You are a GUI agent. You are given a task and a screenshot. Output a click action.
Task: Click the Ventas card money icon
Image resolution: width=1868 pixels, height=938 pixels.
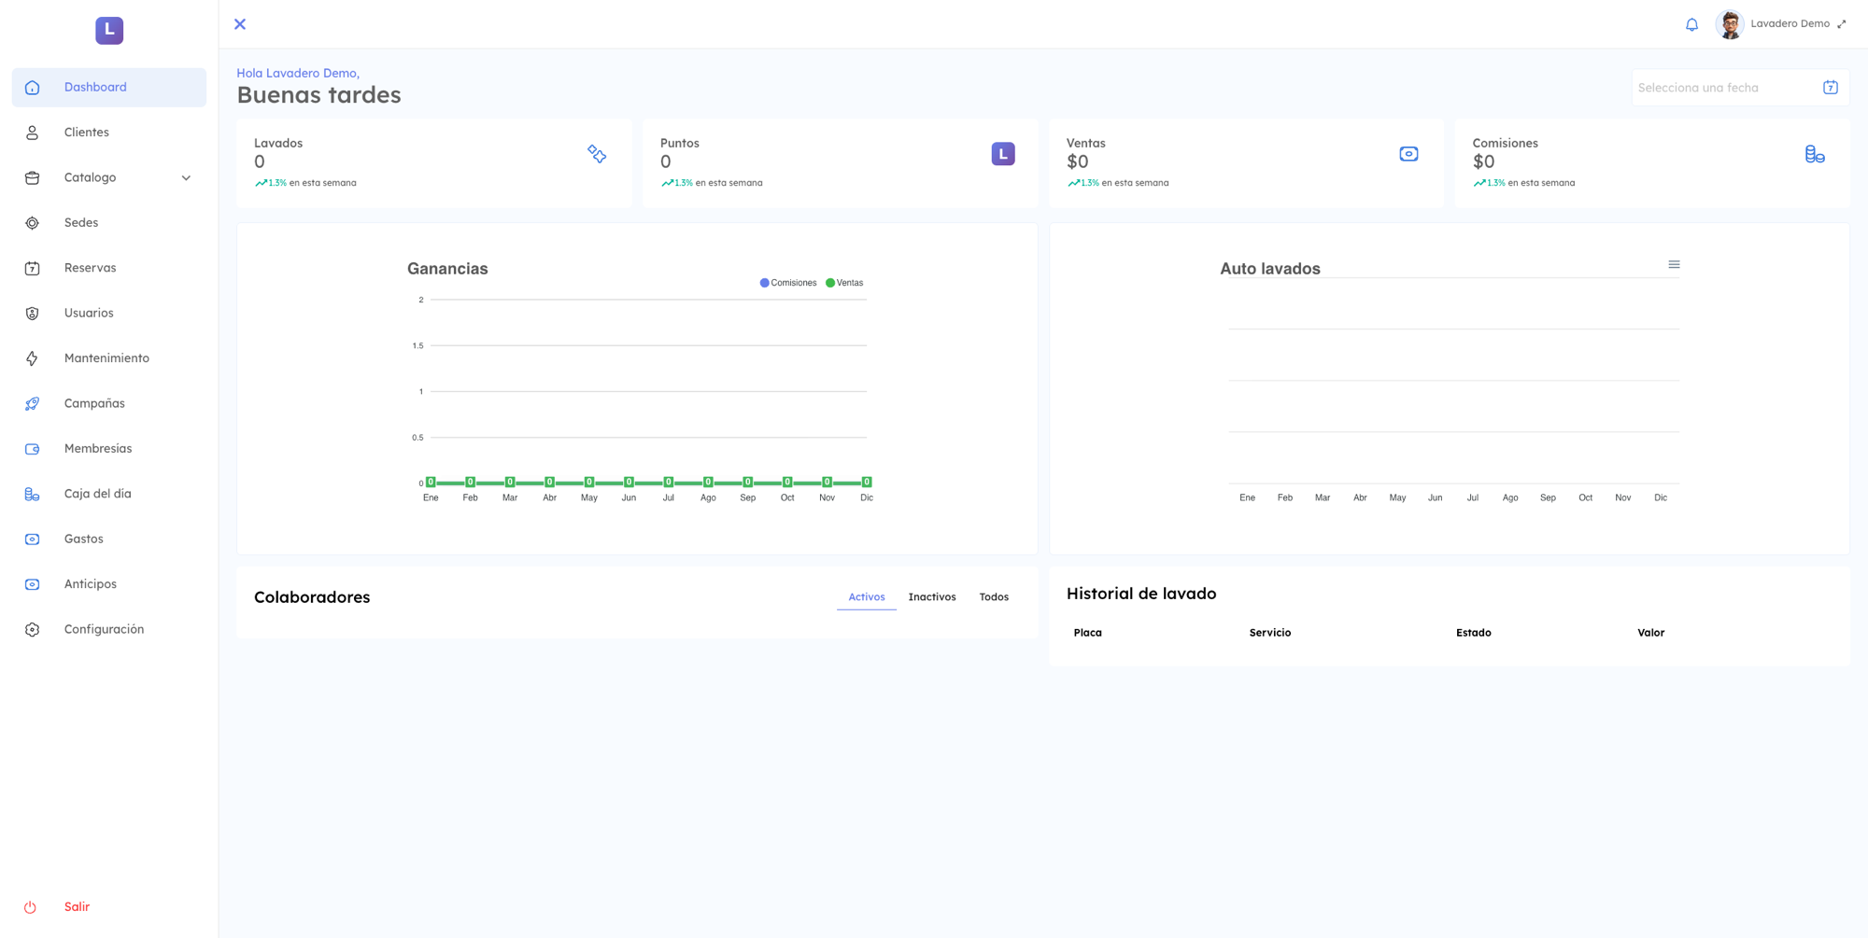(x=1408, y=154)
